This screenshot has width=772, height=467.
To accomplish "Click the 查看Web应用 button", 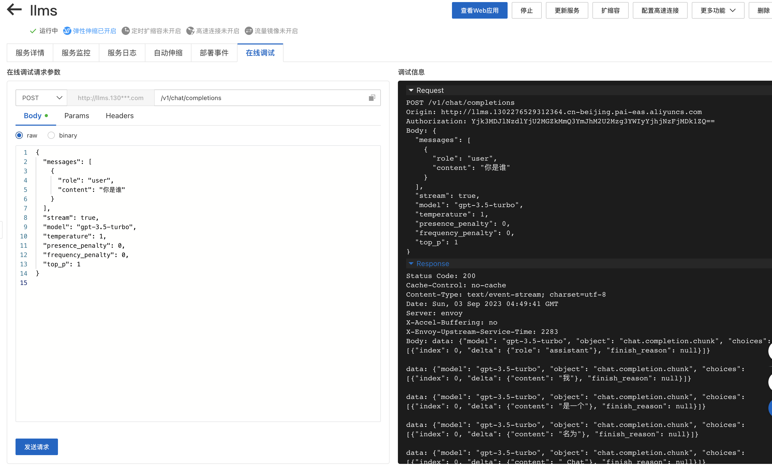I will [479, 10].
